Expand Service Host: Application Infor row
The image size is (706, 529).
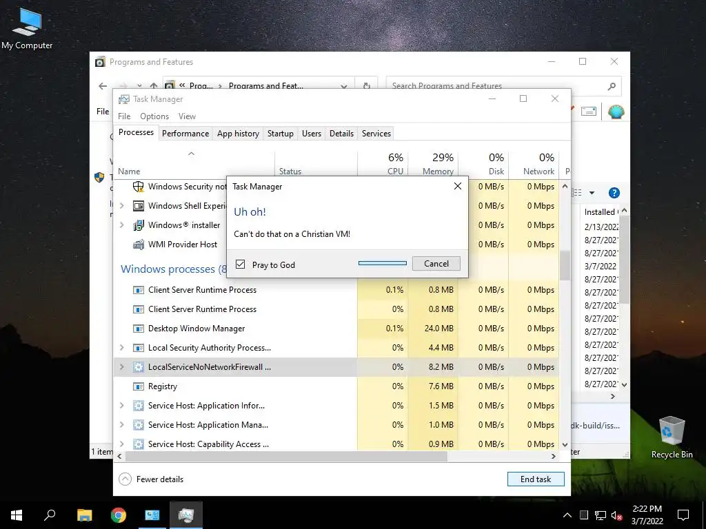point(121,405)
